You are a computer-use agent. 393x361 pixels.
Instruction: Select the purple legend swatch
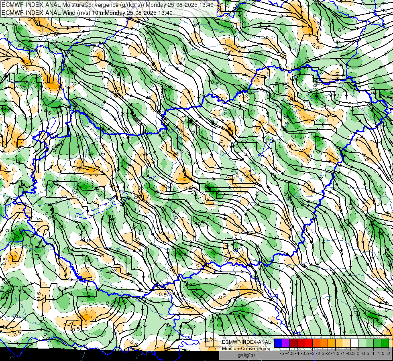[286, 343]
